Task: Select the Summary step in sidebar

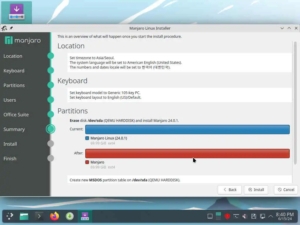Action: (x=14, y=129)
